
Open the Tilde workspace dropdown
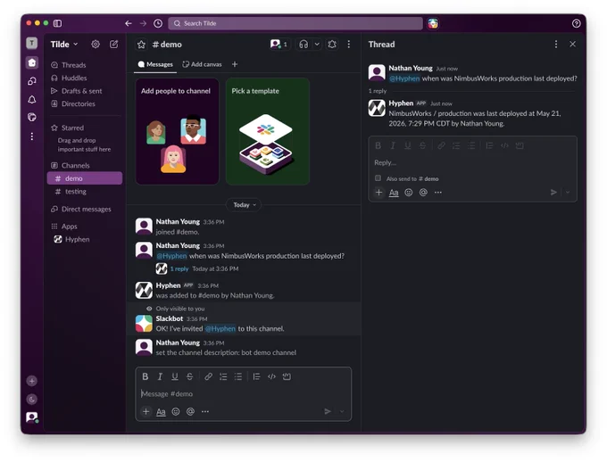(64, 44)
